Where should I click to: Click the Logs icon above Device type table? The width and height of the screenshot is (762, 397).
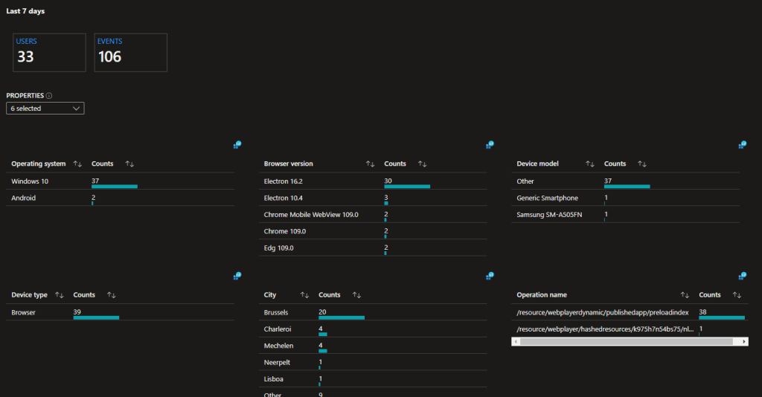237,276
